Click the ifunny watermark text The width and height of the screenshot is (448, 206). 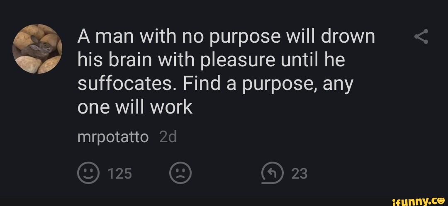click(x=413, y=200)
